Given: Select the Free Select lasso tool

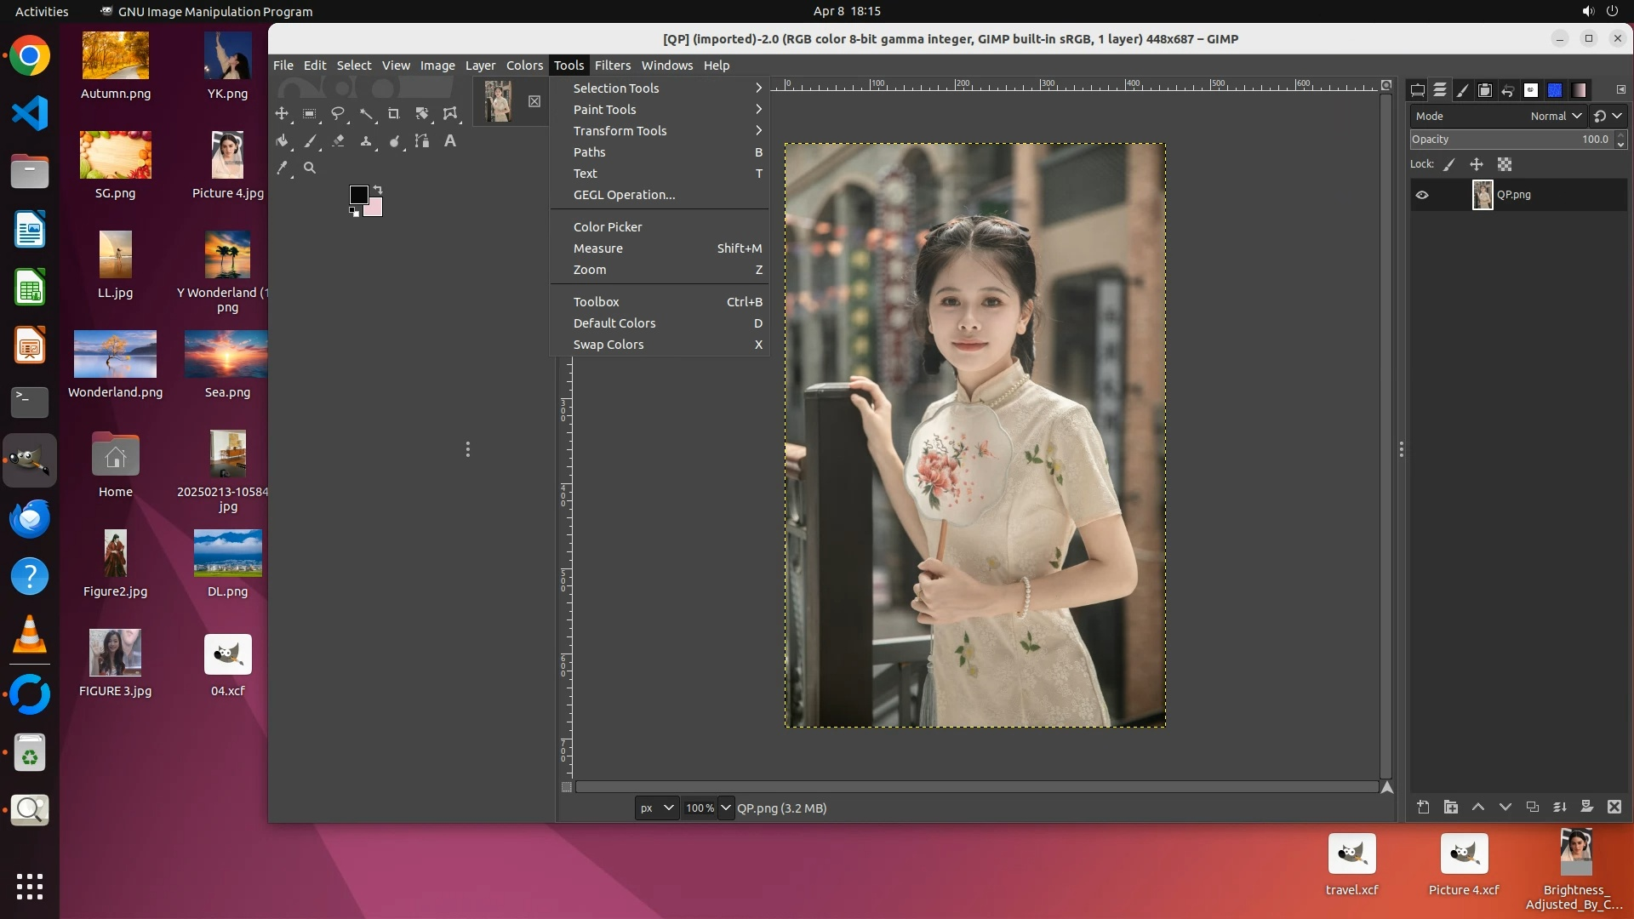Looking at the screenshot, I should (x=338, y=113).
